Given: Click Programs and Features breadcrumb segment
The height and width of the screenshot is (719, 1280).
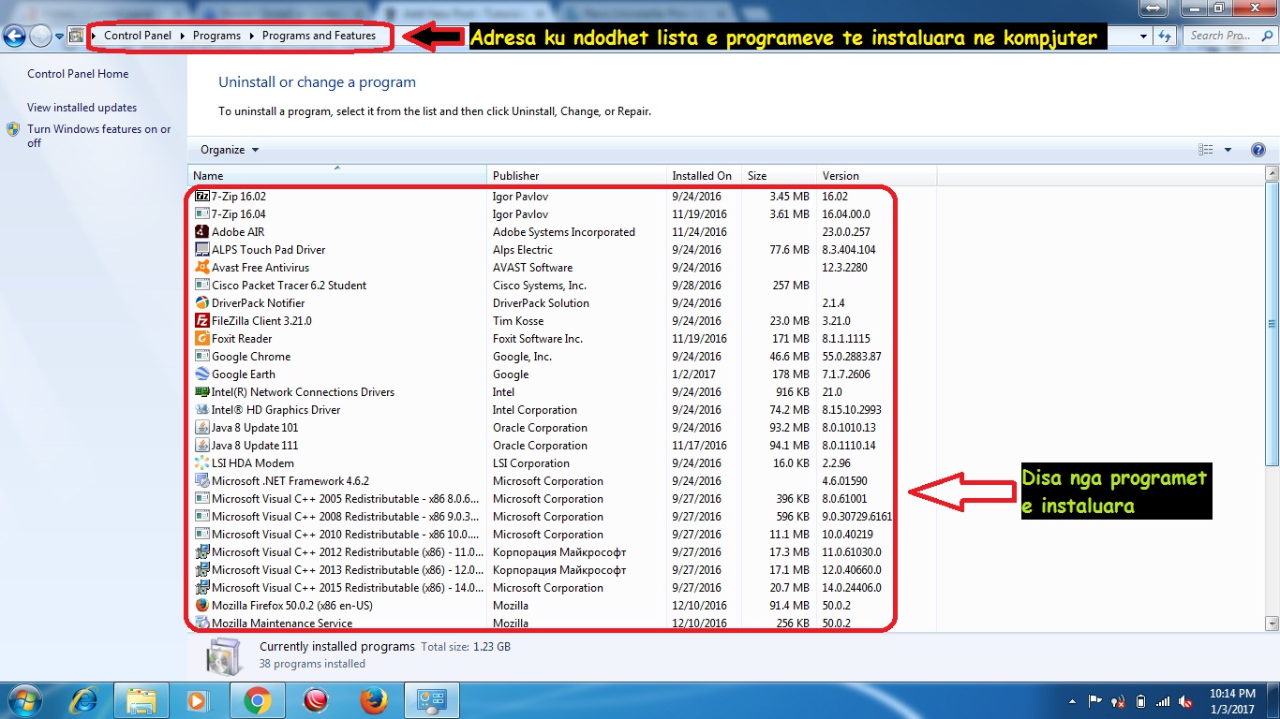Looking at the screenshot, I should click(x=319, y=36).
